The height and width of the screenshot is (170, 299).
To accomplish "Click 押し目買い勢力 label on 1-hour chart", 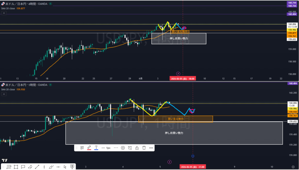I will pyautogui.click(x=174, y=133).
